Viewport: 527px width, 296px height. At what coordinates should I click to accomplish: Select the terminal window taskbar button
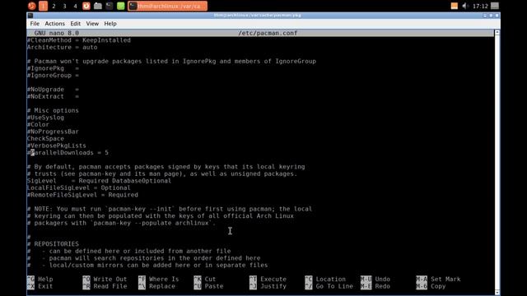[167, 6]
